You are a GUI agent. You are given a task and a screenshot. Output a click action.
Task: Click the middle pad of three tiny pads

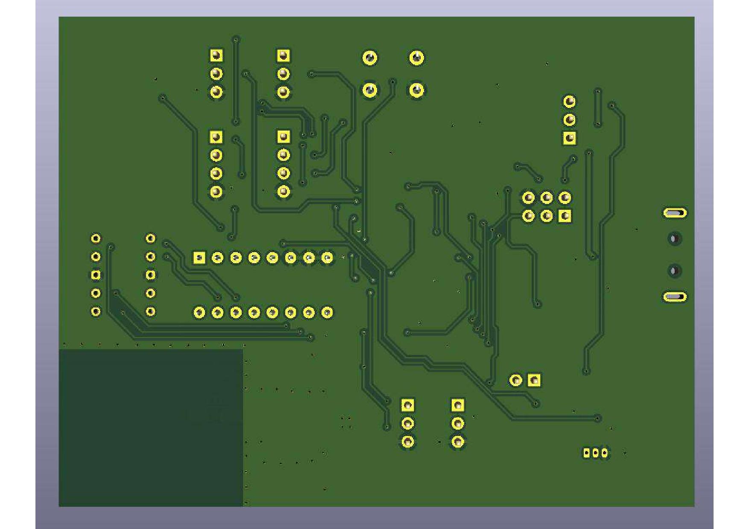(595, 453)
